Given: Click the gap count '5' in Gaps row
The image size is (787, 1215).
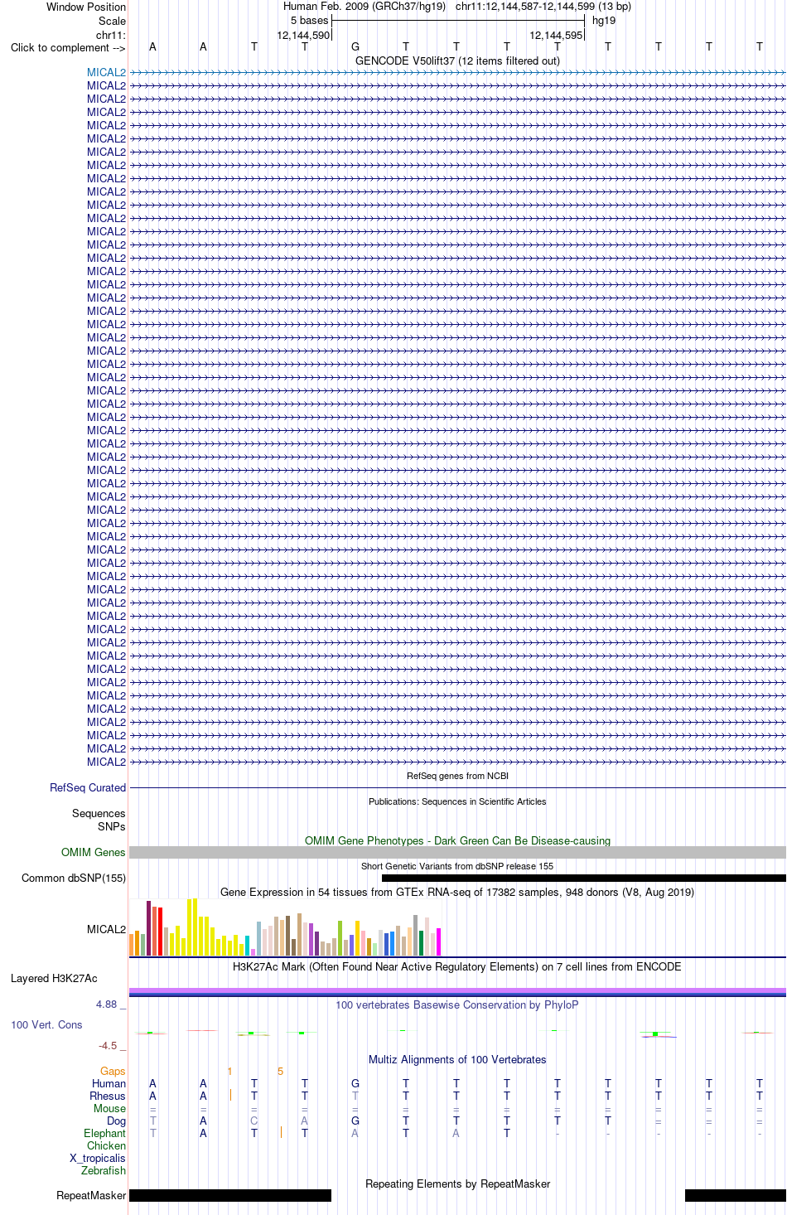Looking at the screenshot, I should click(x=280, y=1071).
